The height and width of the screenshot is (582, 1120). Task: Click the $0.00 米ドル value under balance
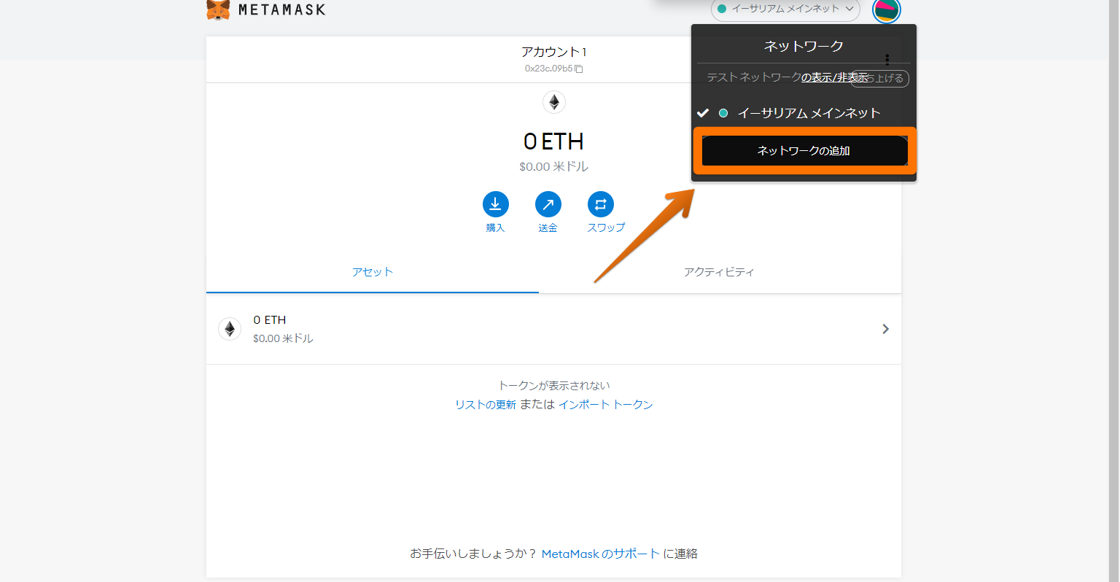point(554,167)
